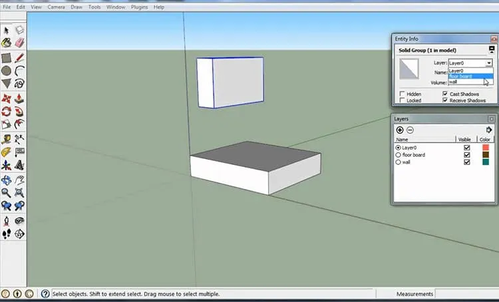The height and width of the screenshot is (302, 499).
Task: Activate the Look Around eye tool
Action: pos(19,221)
